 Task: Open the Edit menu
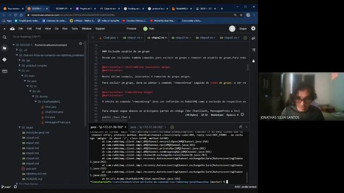coord(29,28)
